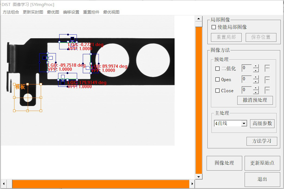
Task: Expand the 4直线 main processing dropdown
Action: (x=244, y=124)
